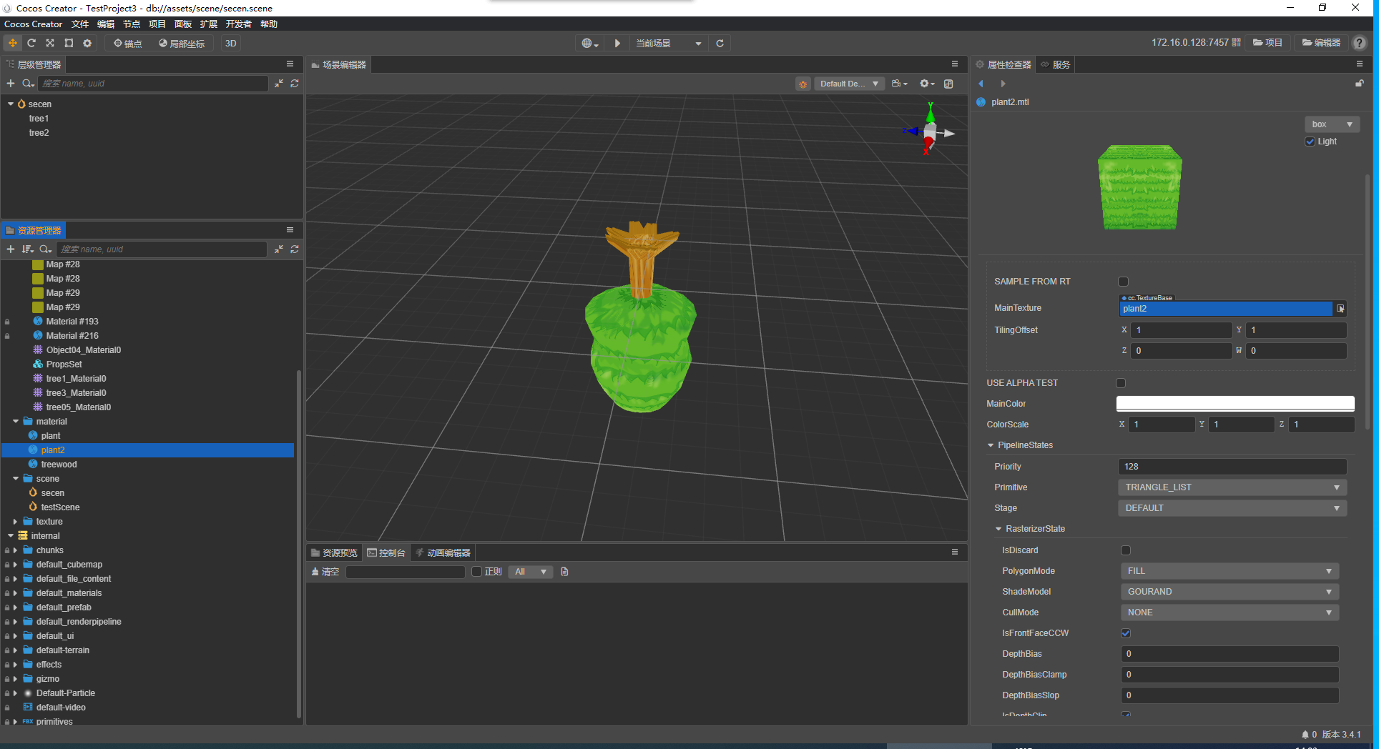Choose the preview platform globe icon
Screen dimensions: 1379x749
click(x=589, y=44)
